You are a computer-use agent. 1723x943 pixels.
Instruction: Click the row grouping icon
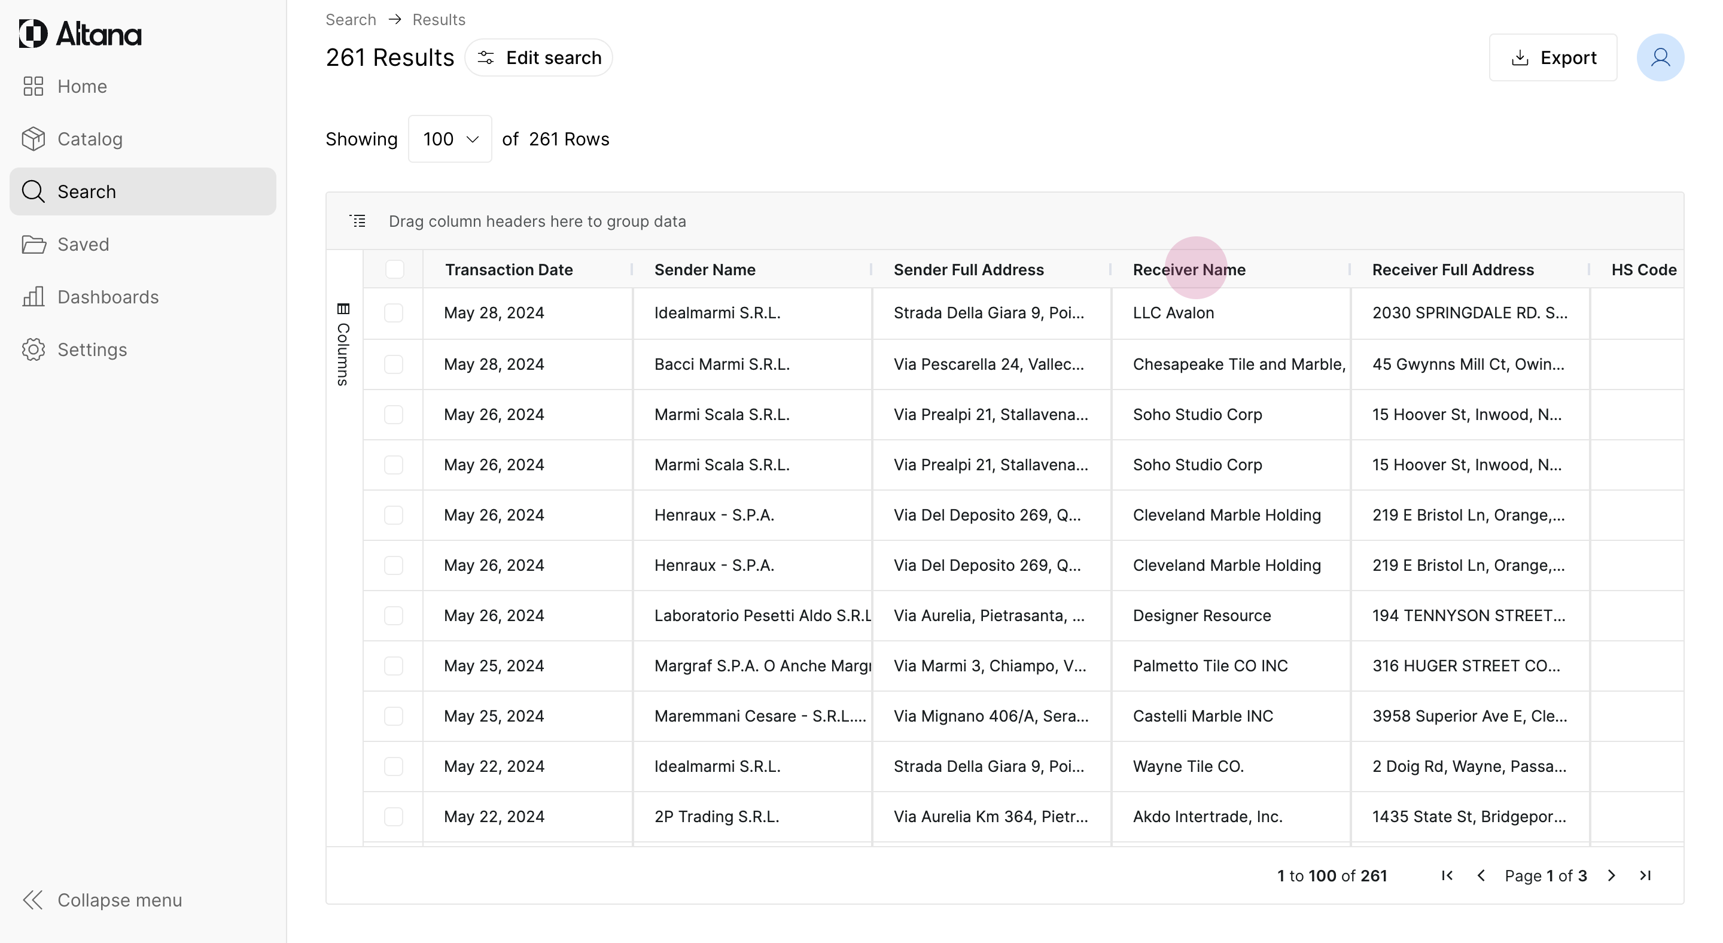coord(358,221)
